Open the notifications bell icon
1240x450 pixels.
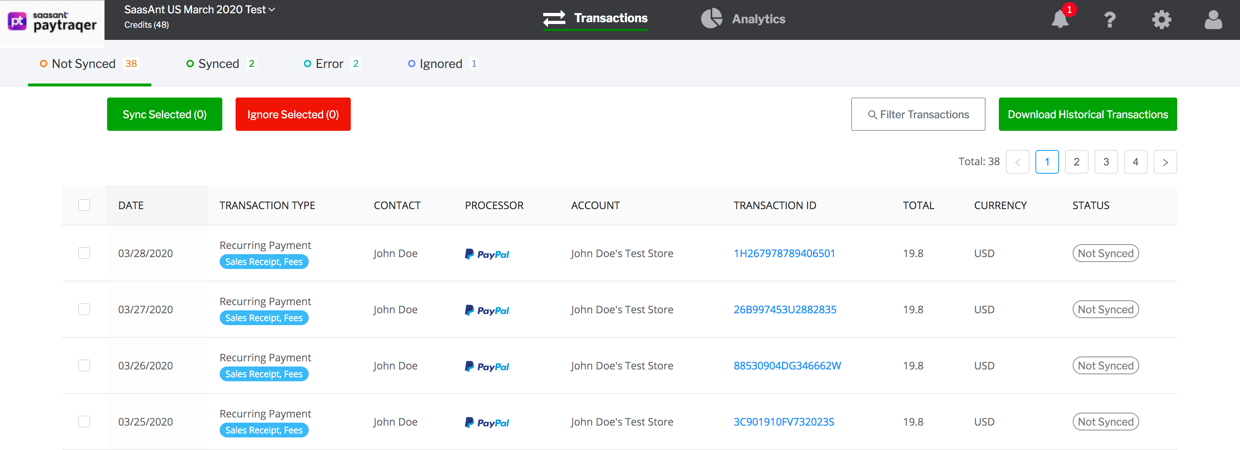click(1059, 19)
